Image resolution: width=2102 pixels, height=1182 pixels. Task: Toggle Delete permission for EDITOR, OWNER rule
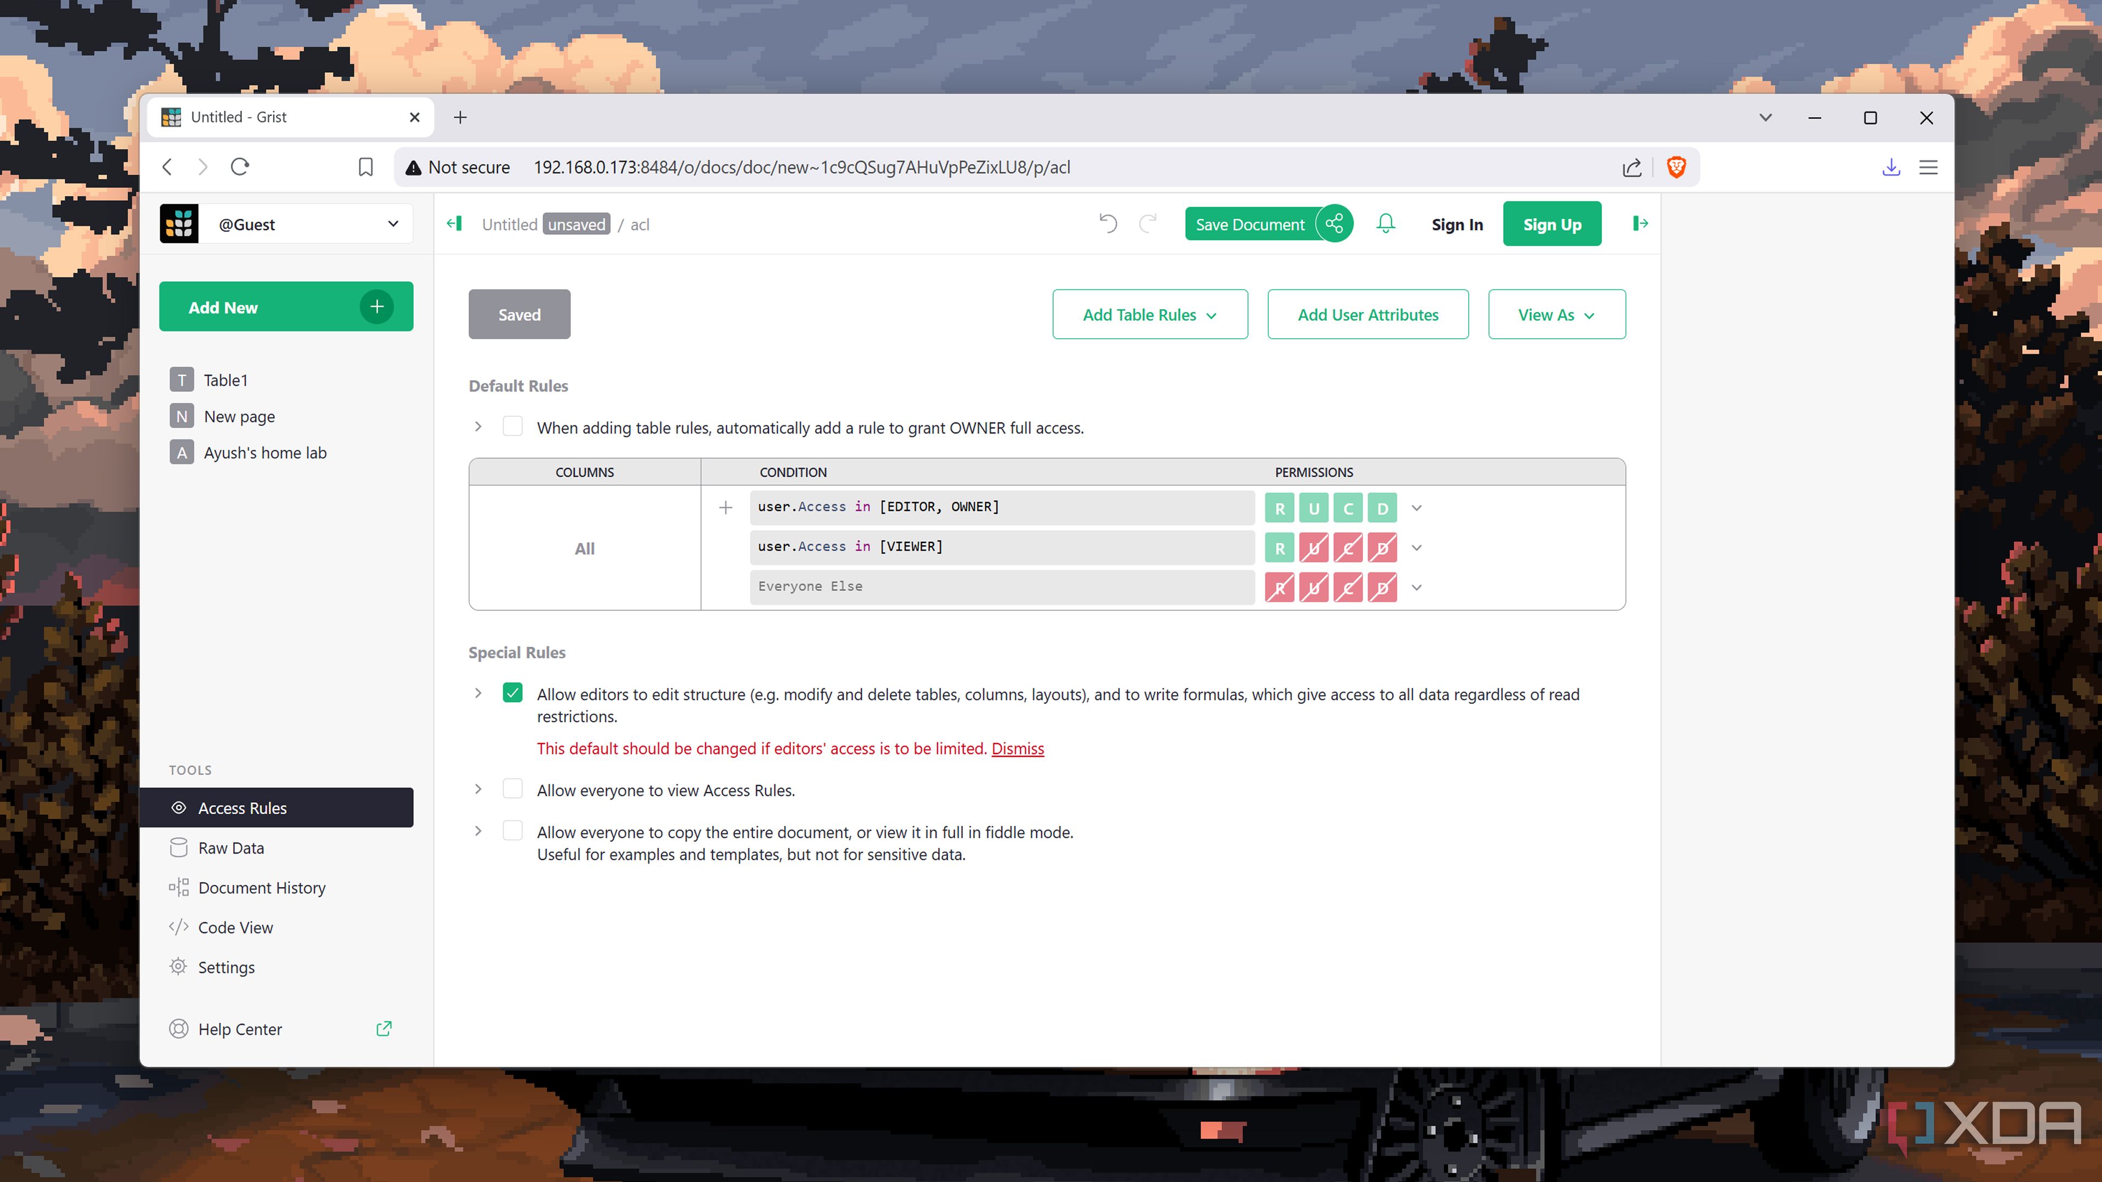tap(1382, 508)
